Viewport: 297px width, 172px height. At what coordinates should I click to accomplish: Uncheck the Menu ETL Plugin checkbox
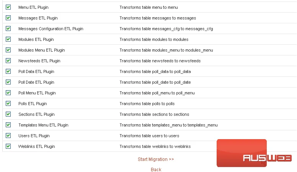pos(8,7)
